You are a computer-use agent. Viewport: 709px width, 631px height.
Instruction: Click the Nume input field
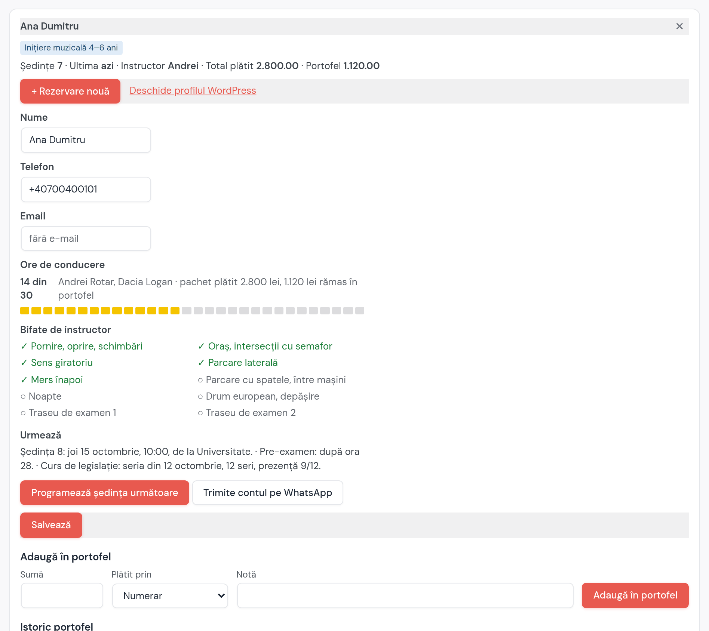86,140
